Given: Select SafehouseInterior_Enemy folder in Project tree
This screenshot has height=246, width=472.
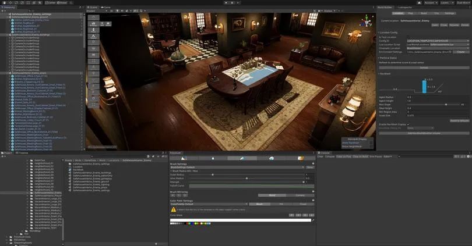Looking at the screenshot, I should [x=48, y=193].
